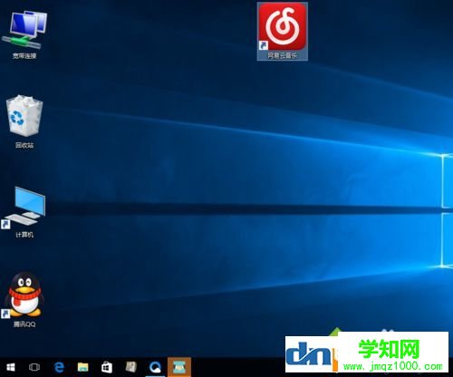The image size is (453, 377).
Task: Click the beige taskbar app icon
Action: pos(131,367)
